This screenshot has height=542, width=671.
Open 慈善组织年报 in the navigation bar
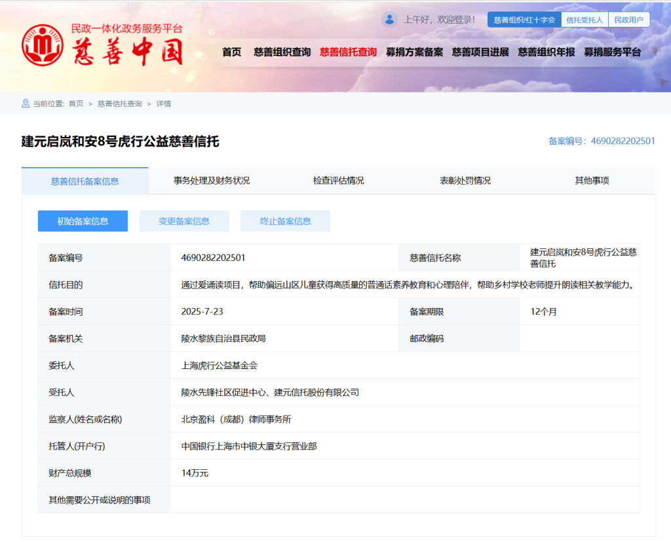(546, 52)
